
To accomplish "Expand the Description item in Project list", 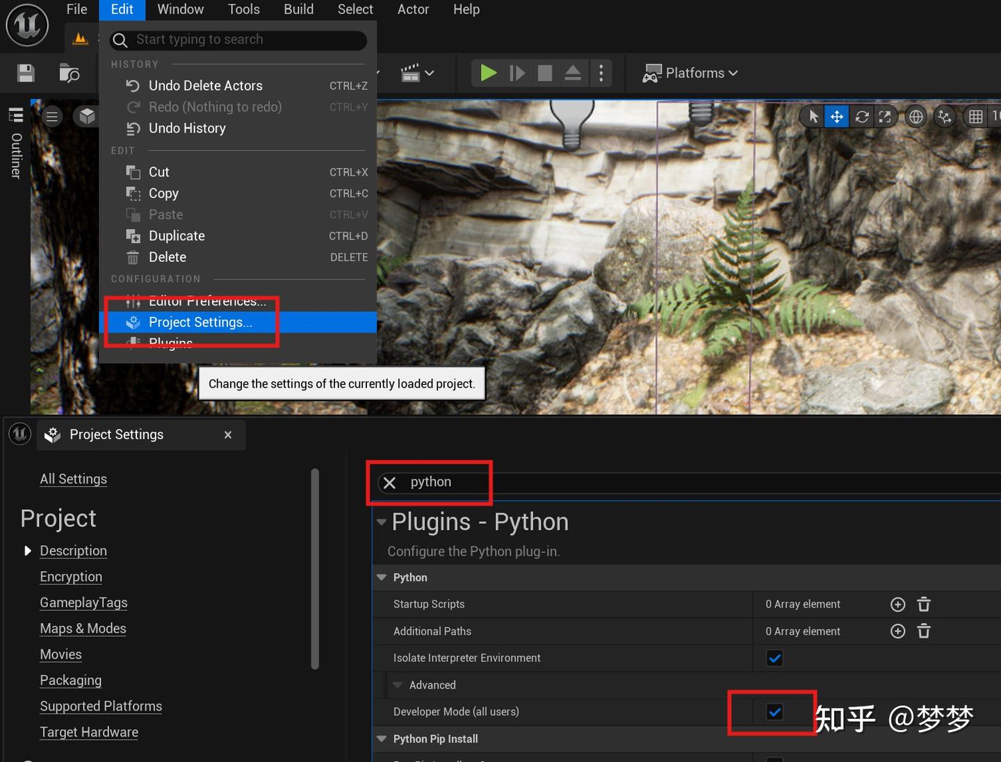I will tap(28, 551).
